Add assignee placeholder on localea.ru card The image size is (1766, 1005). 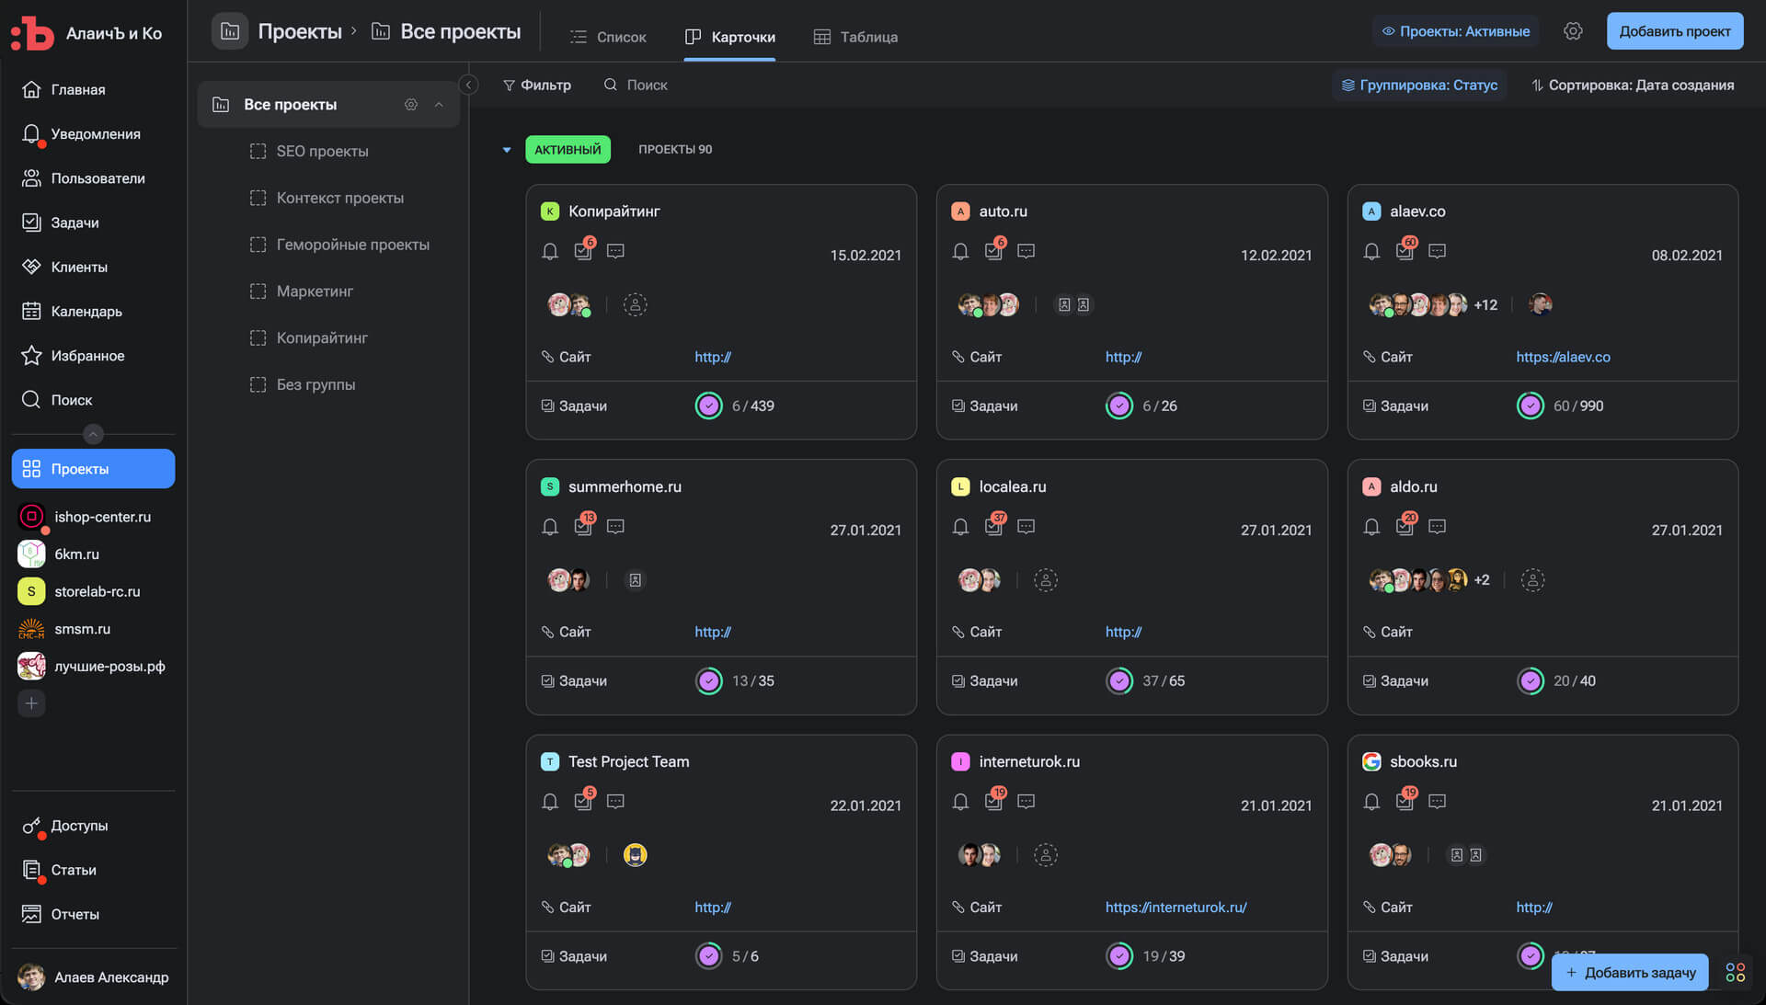(1046, 580)
